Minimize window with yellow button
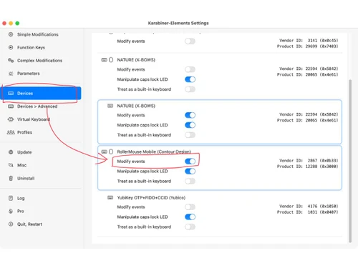 [x=11, y=23]
